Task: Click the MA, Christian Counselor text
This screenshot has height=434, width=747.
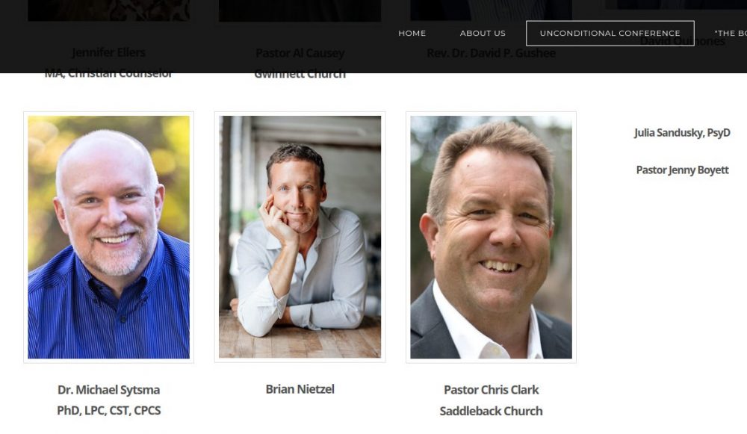Action: click(108, 73)
